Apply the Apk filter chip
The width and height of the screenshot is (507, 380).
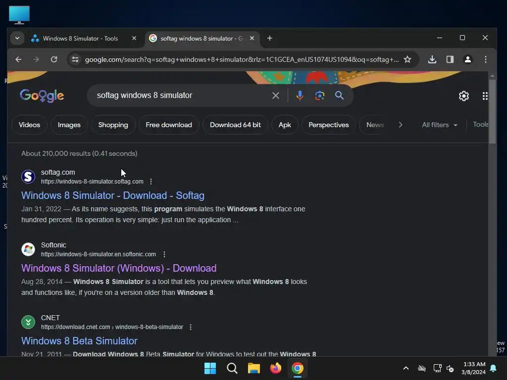tap(285, 125)
